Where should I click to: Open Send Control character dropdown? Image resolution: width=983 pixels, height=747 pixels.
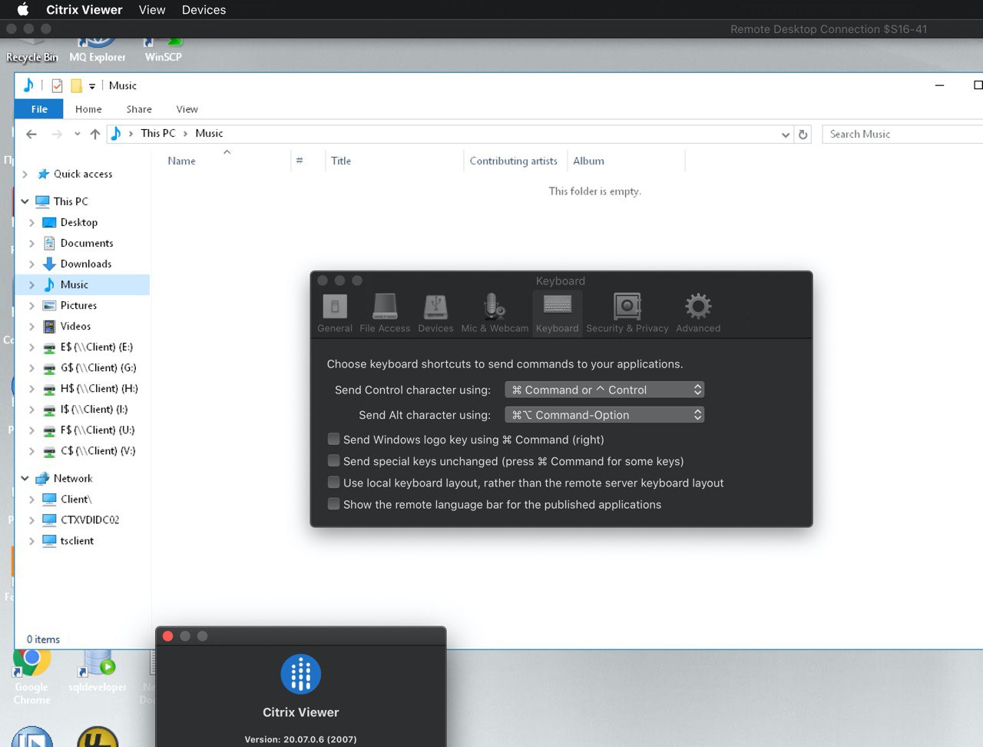pyautogui.click(x=604, y=390)
